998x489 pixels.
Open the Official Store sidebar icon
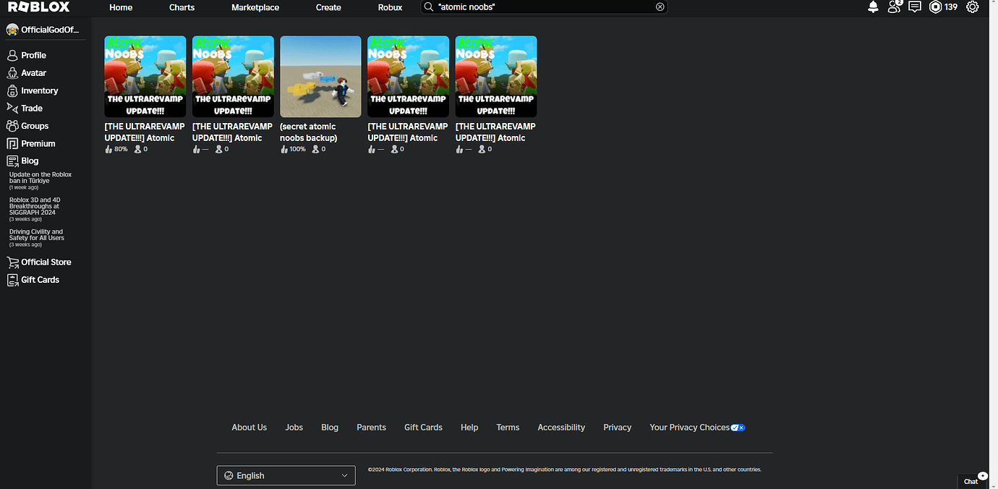pyautogui.click(x=46, y=262)
